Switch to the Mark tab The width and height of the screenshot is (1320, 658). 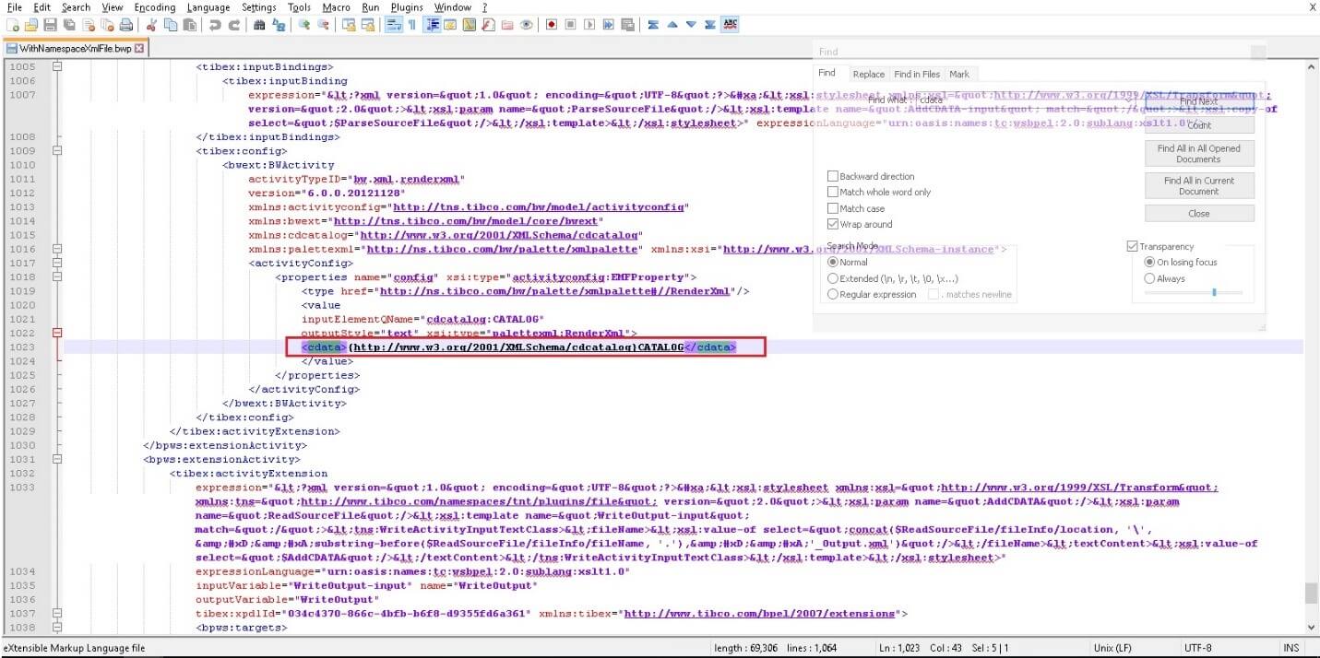pyautogui.click(x=959, y=74)
